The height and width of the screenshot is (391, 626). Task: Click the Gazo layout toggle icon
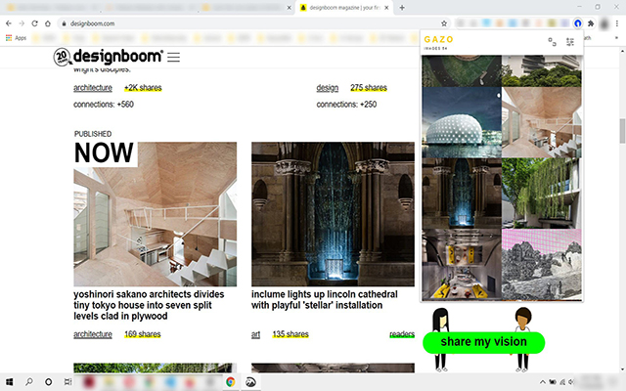point(552,41)
